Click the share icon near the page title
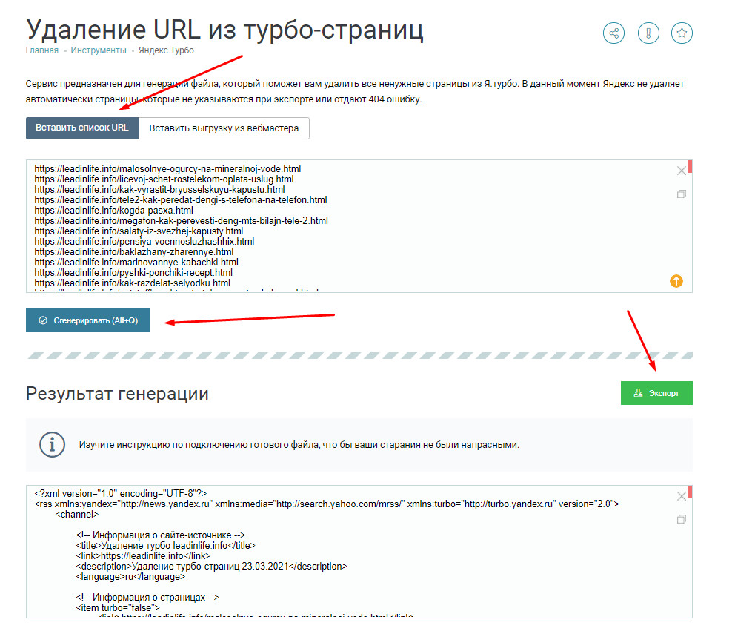Viewport: 732px width, 637px height. 613,33
